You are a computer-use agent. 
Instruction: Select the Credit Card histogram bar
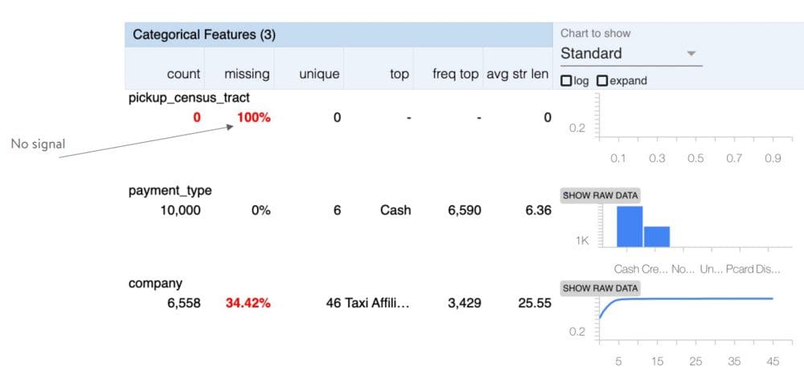(x=657, y=237)
